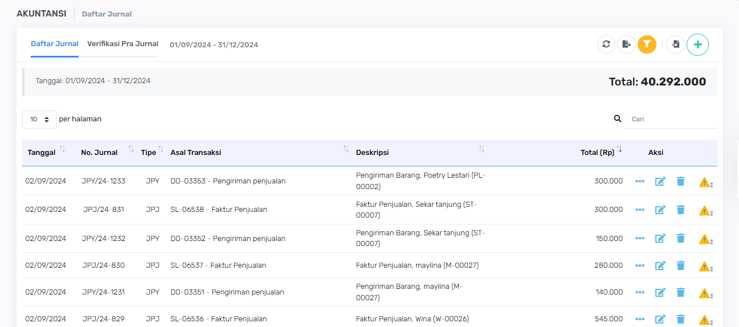This screenshot has height=327, width=739.
Task: Delete journal JPY/24-1231
Action: pos(680,292)
